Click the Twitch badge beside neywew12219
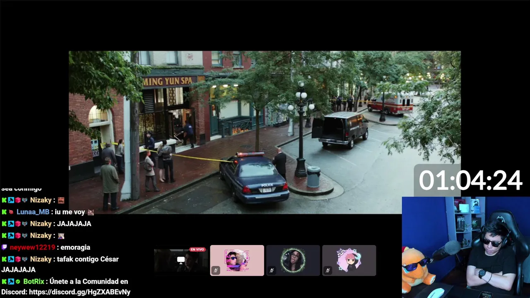This screenshot has height=298, width=530. (x=4, y=247)
